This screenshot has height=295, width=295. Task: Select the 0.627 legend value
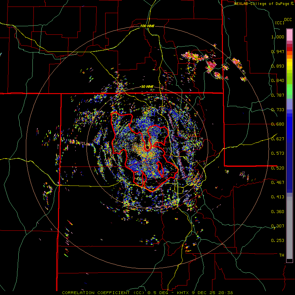click(x=278, y=139)
